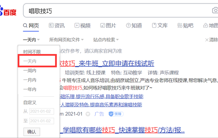This screenshot has height=138, width=218.
Task: Click the 资讯 news tab icon
Action: (51, 25)
